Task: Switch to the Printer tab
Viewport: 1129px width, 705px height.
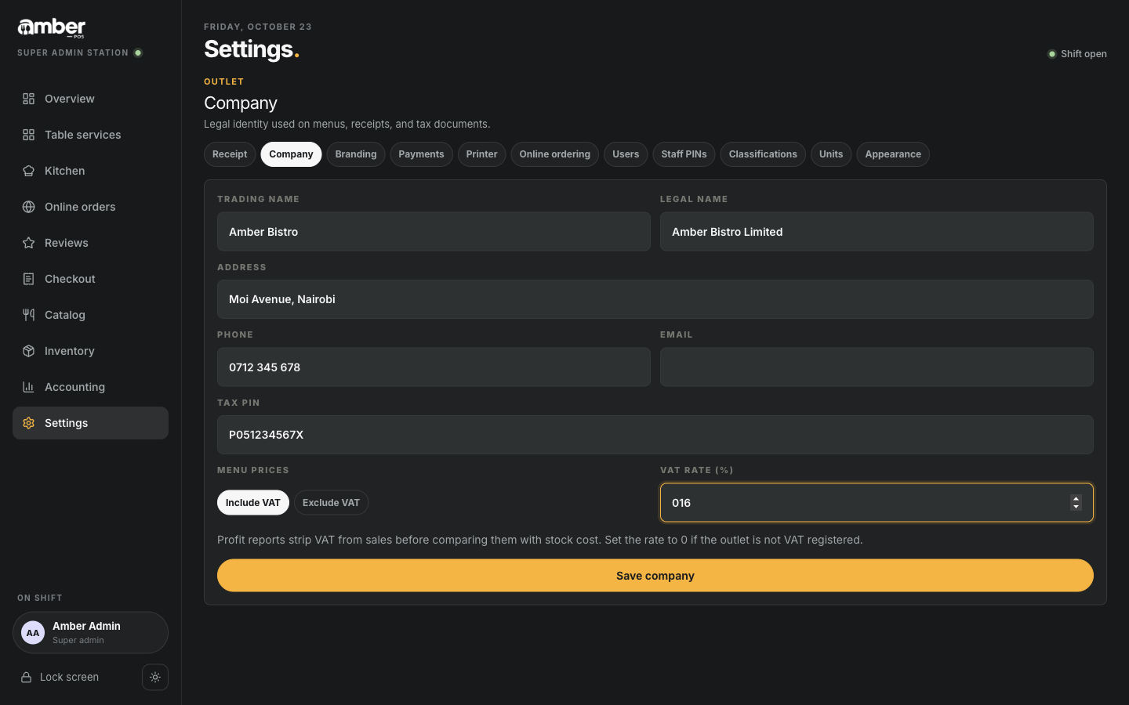Action: point(481,154)
